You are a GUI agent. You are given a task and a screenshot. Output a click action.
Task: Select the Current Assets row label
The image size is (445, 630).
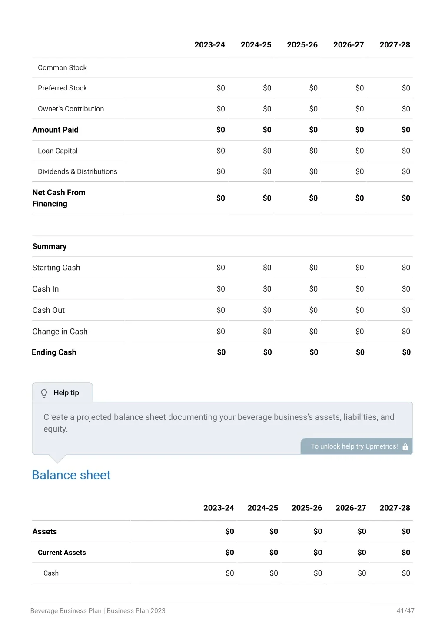tap(62, 553)
